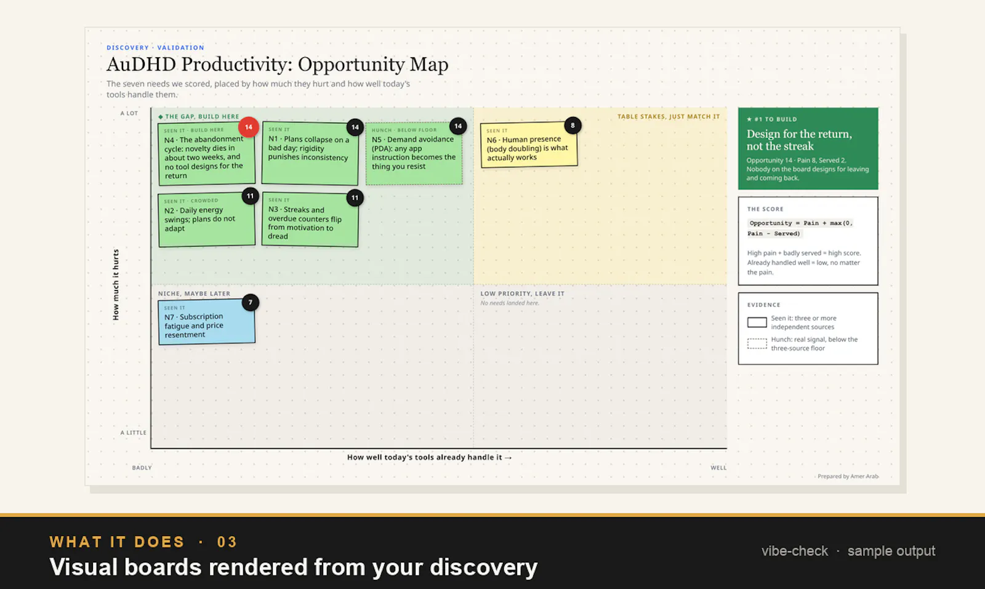Select the N1 plans collapse sticky note
Screen dimensions: 985x589
tap(310, 154)
